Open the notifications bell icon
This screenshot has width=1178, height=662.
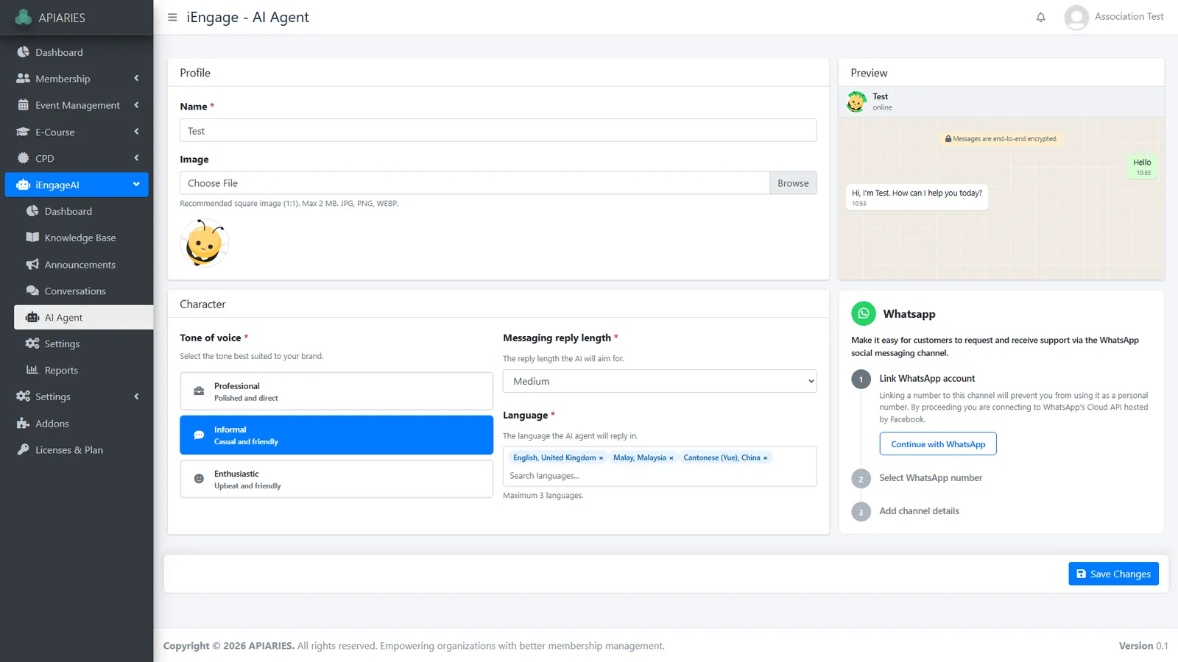1040,17
